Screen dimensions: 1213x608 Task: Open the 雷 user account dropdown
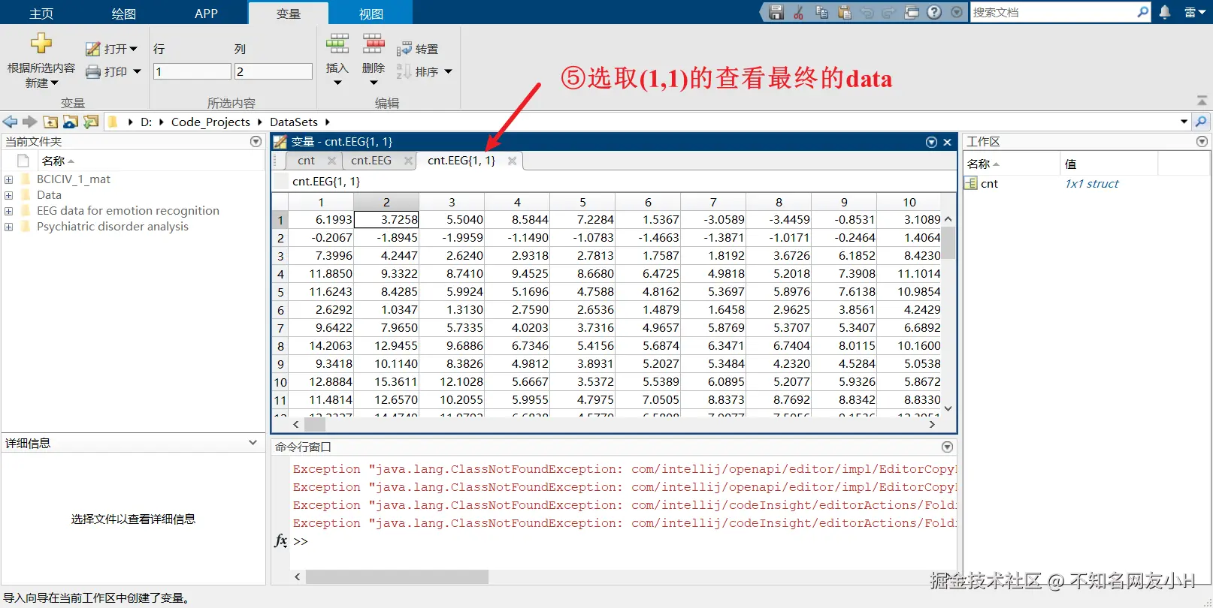[x=1194, y=13]
